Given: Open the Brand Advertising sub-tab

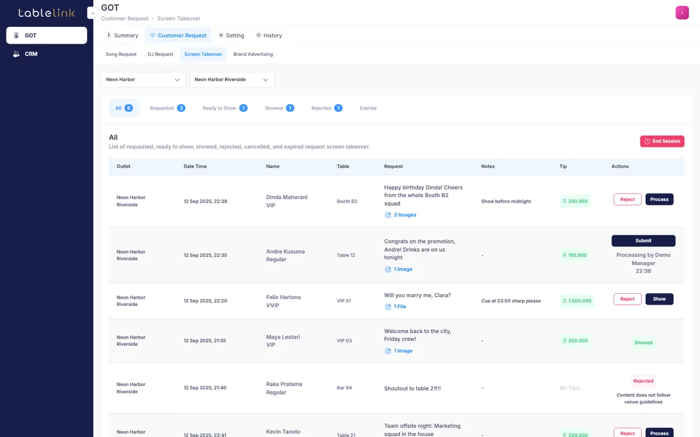Looking at the screenshot, I should (x=253, y=54).
